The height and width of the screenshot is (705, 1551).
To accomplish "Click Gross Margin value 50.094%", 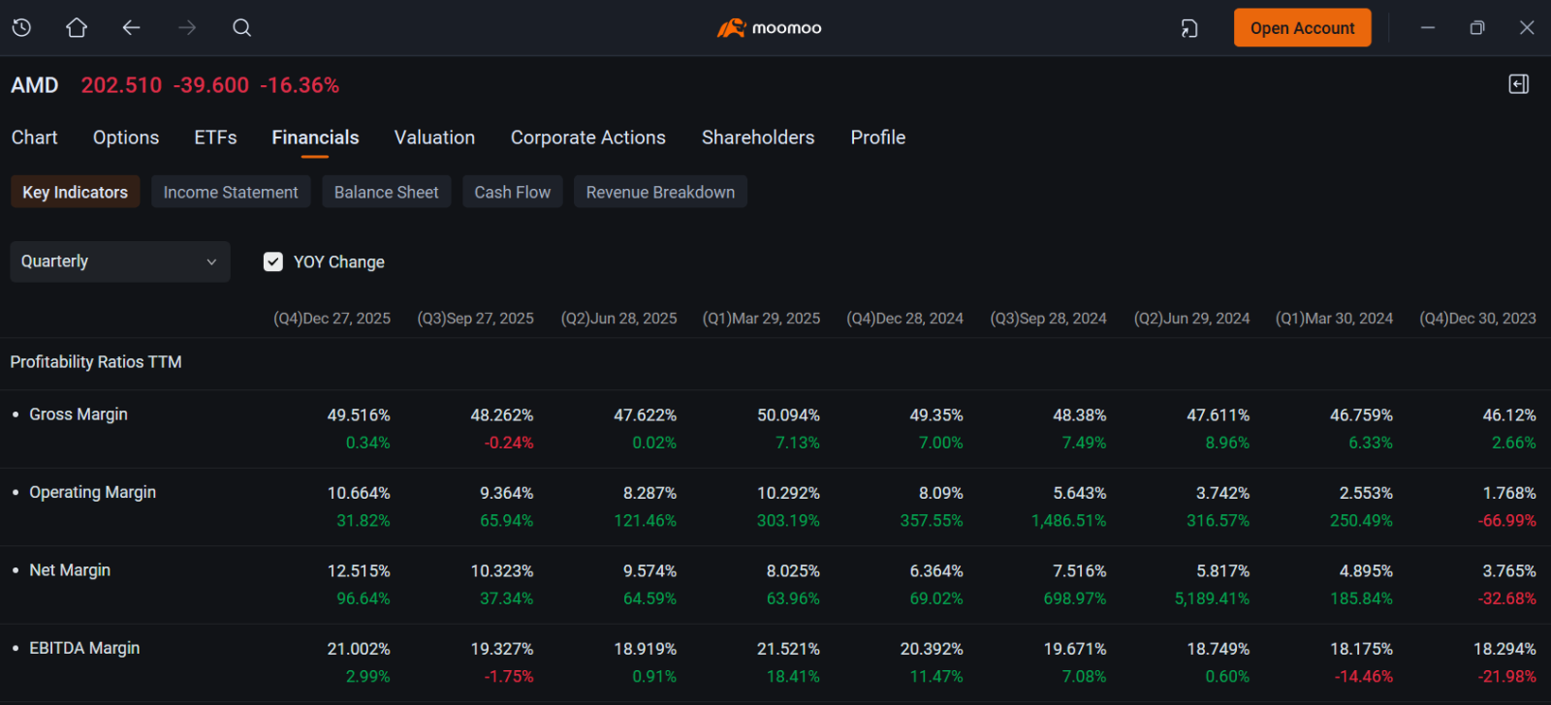I will coord(788,415).
